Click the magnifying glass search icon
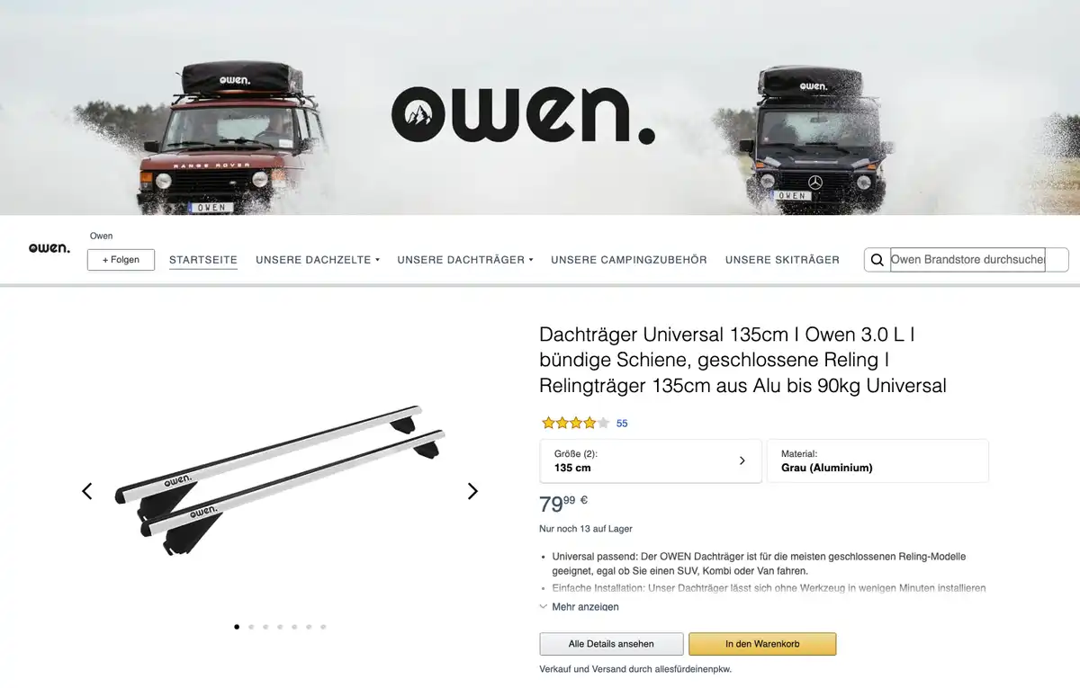This screenshot has height=688, width=1080. (x=877, y=261)
